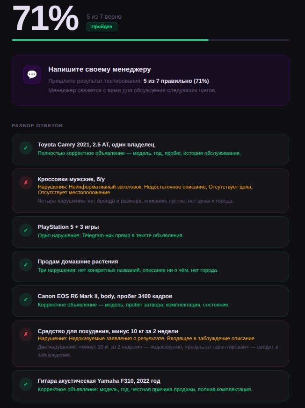The image size is (305, 408).
Task: Open the Toyota Camry 2021 answer card
Action: (x=150, y=149)
